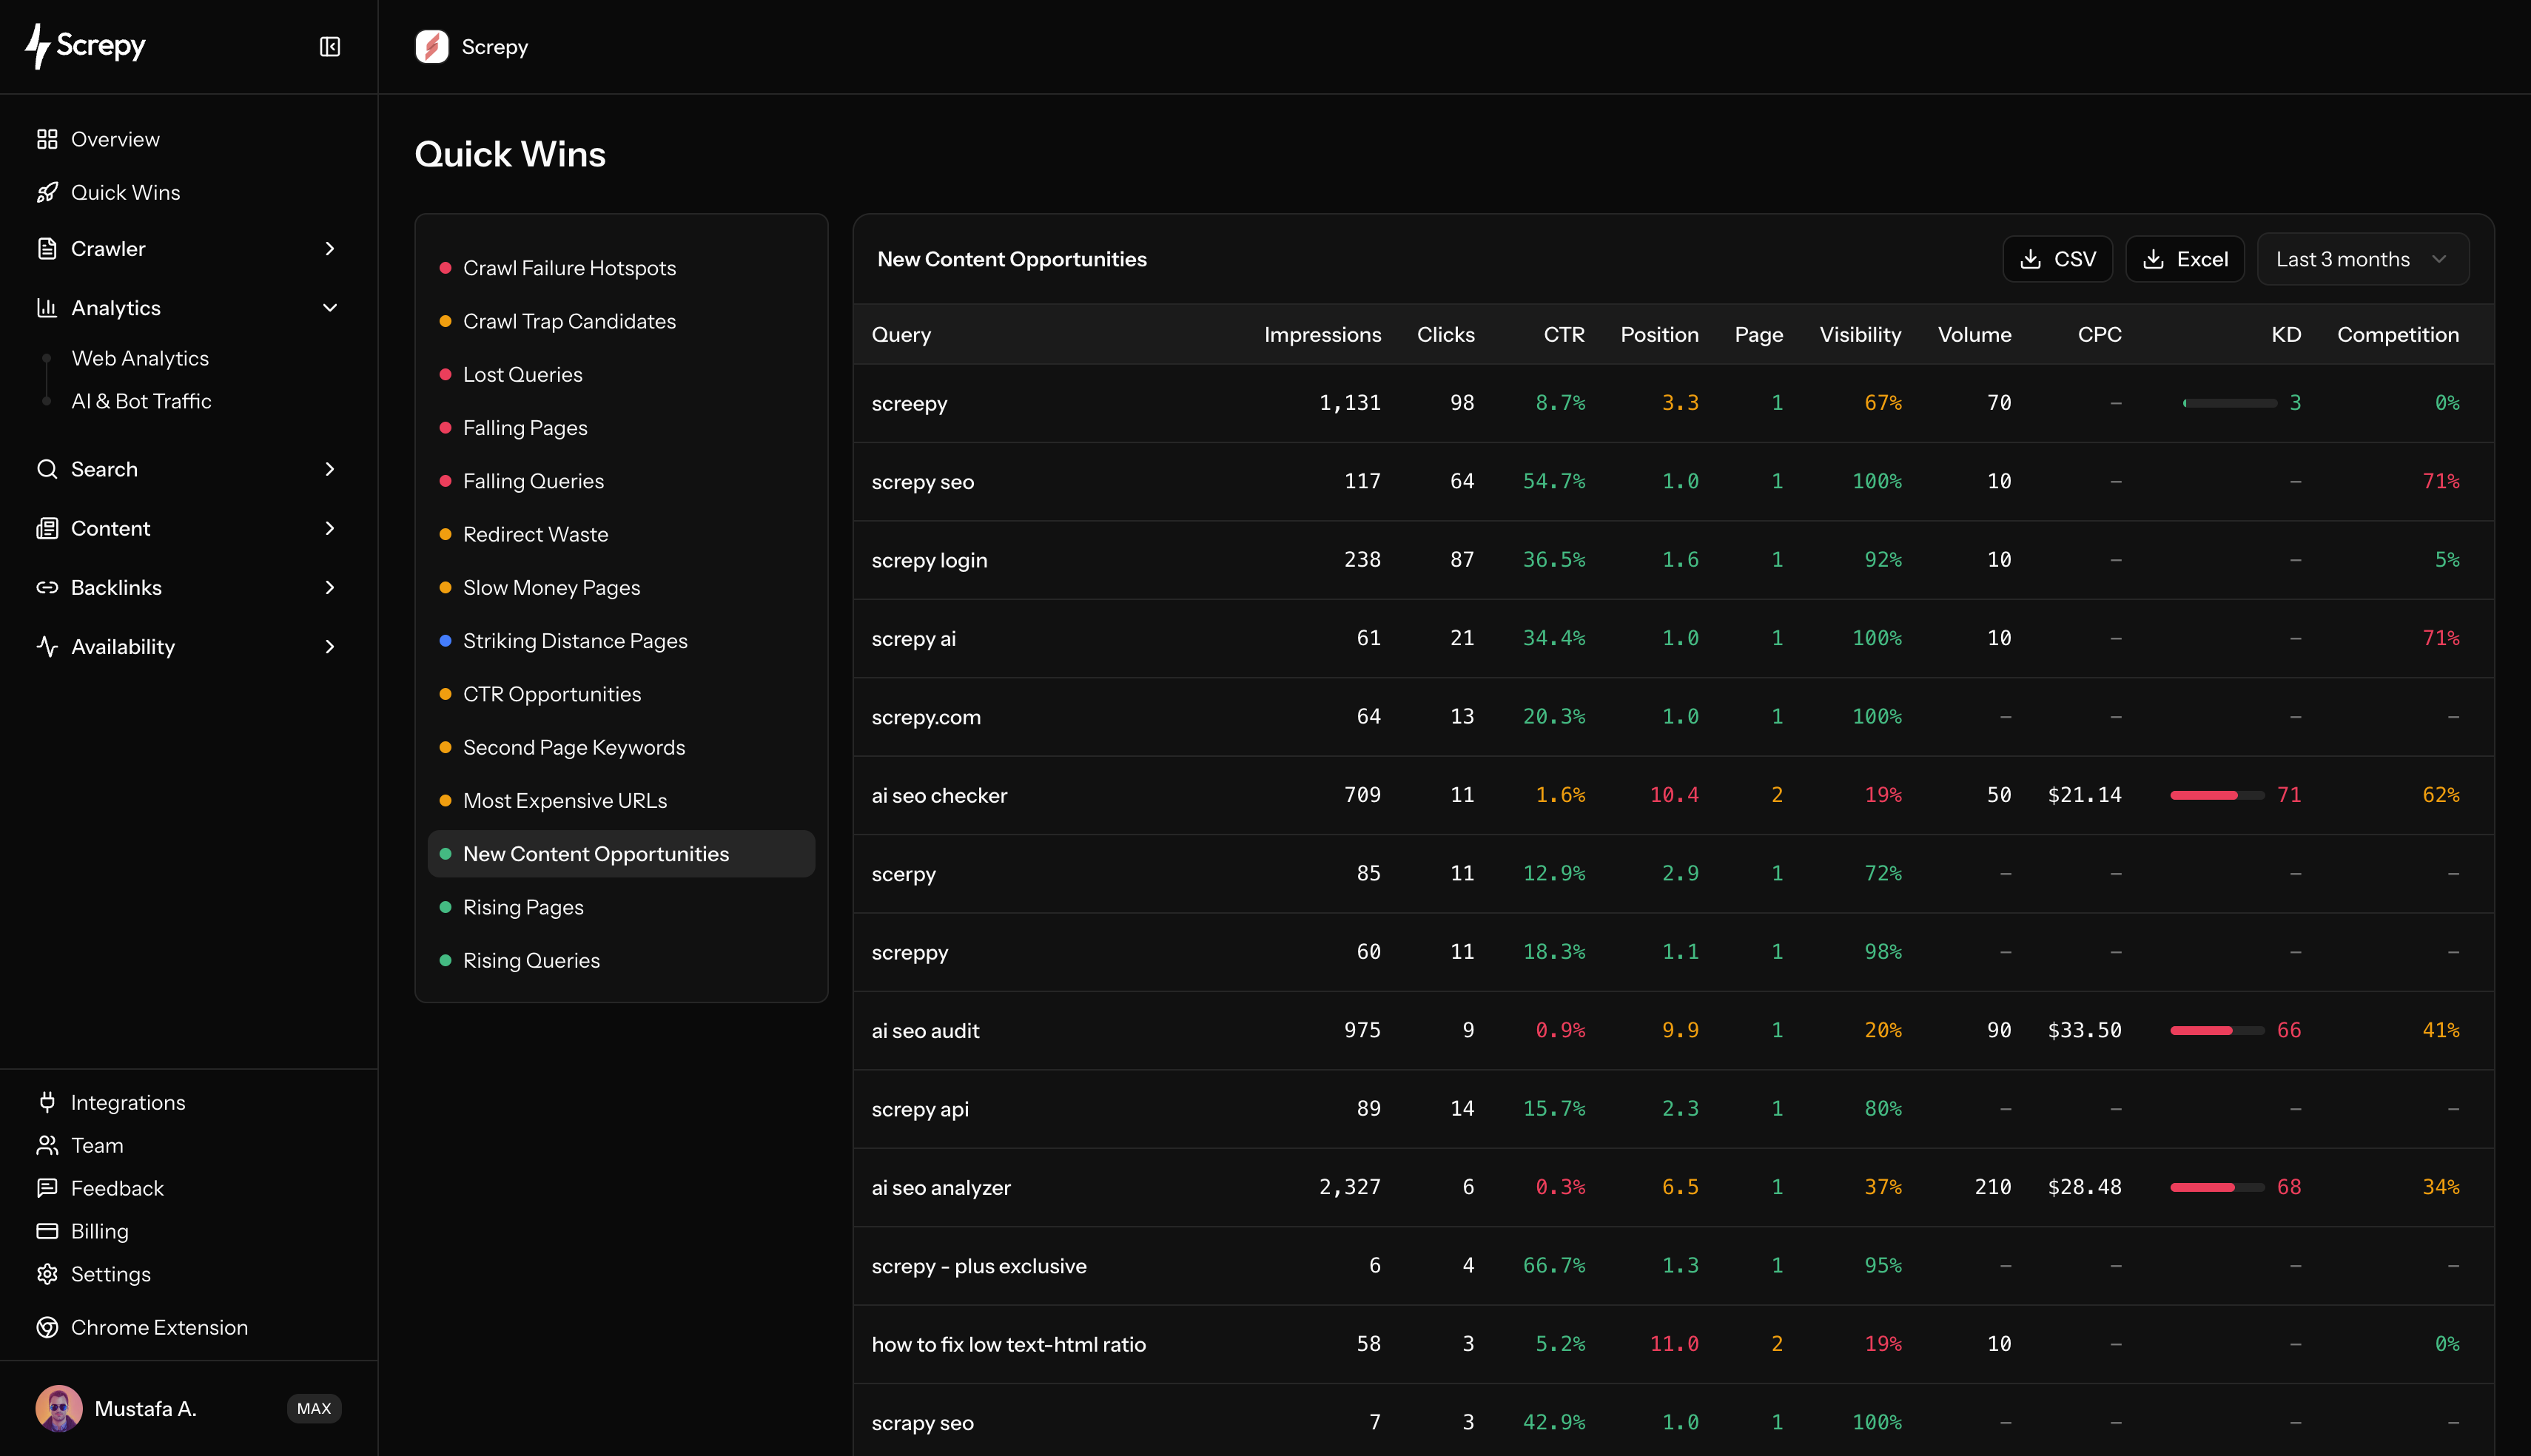Image resolution: width=2531 pixels, height=1456 pixels.
Task: Click the Quick Wins rocket icon
Action: (47, 192)
